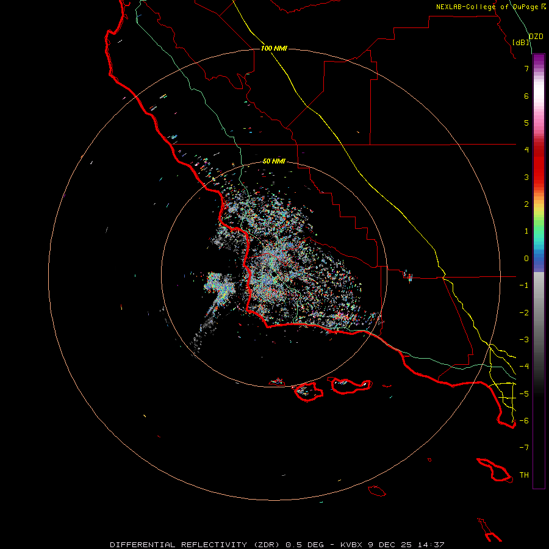The image size is (549, 549).
Task: Click the "-5" value on the color scale
Action: [x=524, y=394]
